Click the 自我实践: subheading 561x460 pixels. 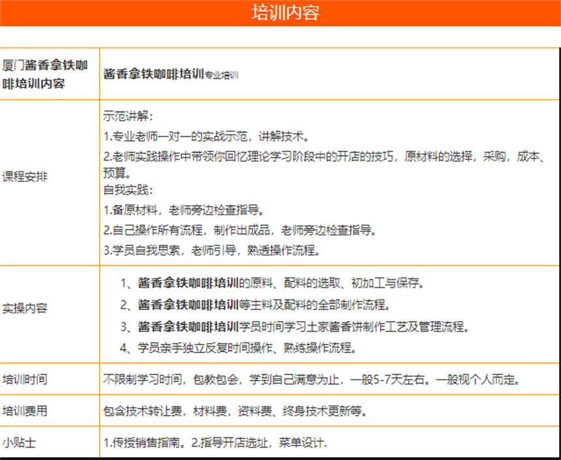point(128,191)
